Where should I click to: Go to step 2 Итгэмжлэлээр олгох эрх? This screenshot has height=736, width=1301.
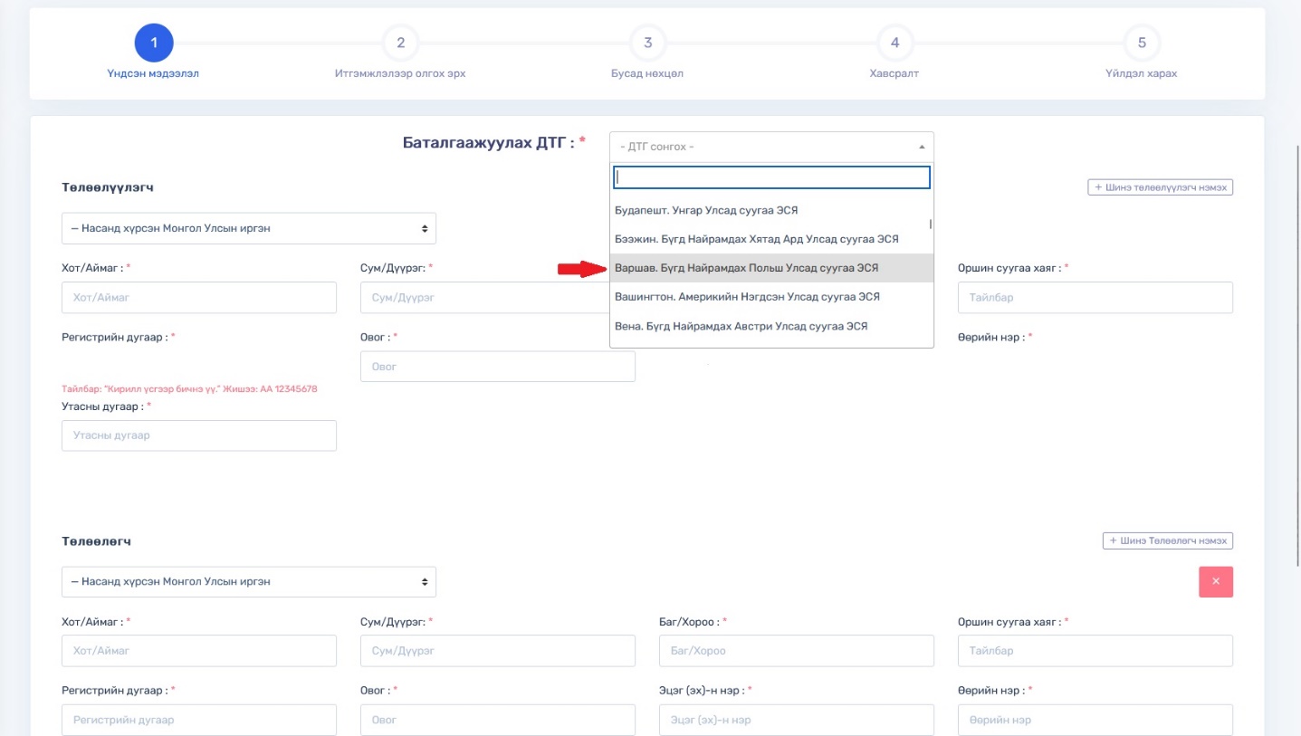point(400,43)
